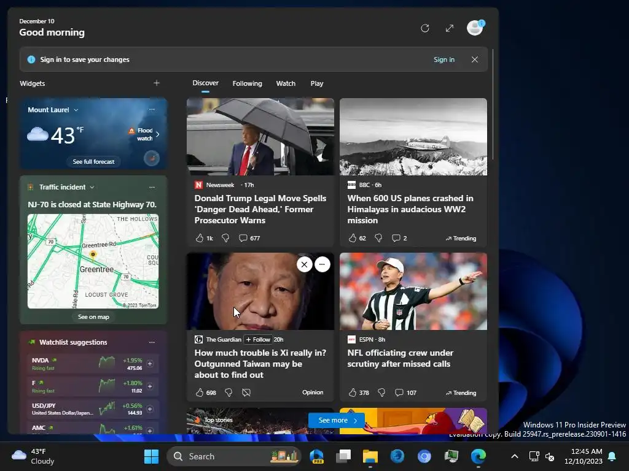Refresh the widgets feed
The height and width of the screenshot is (471, 629).
[425, 28]
